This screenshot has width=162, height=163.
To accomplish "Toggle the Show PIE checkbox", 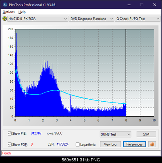I will pyautogui.click(x=10, y=134).
